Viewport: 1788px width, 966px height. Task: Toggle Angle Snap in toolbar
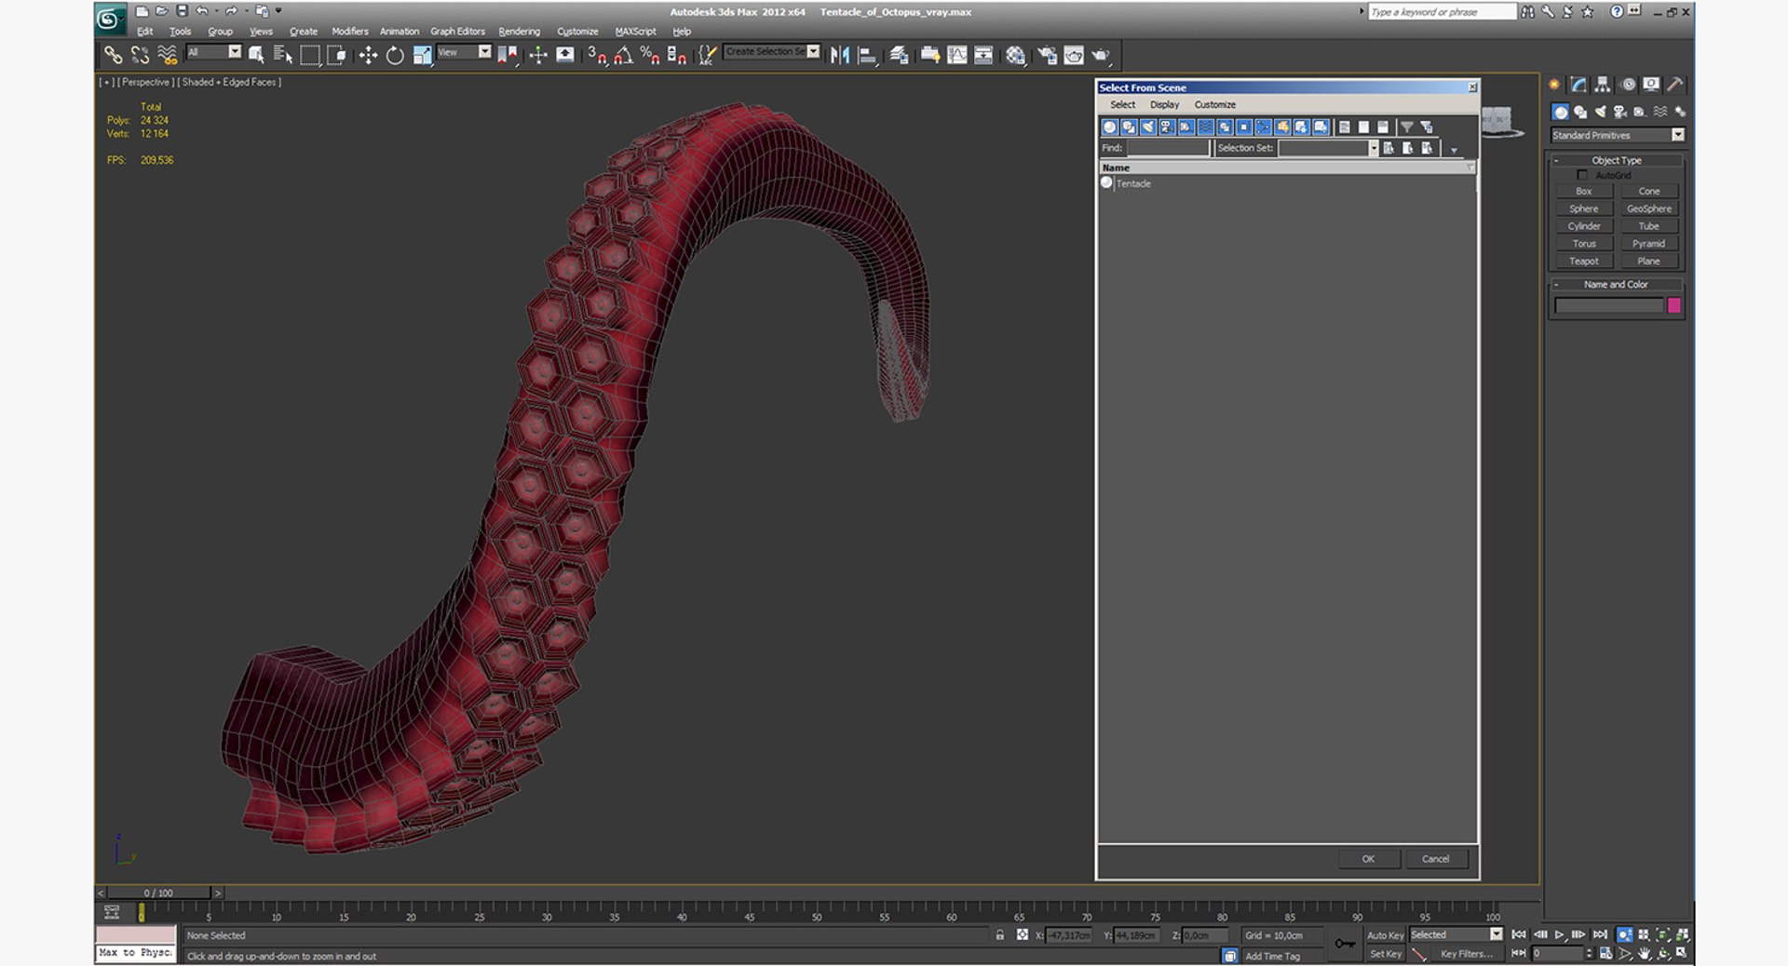(624, 56)
